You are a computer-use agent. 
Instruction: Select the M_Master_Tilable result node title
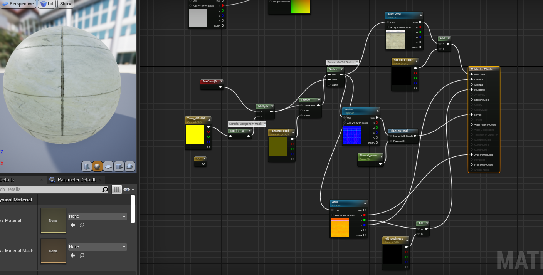coord(481,69)
